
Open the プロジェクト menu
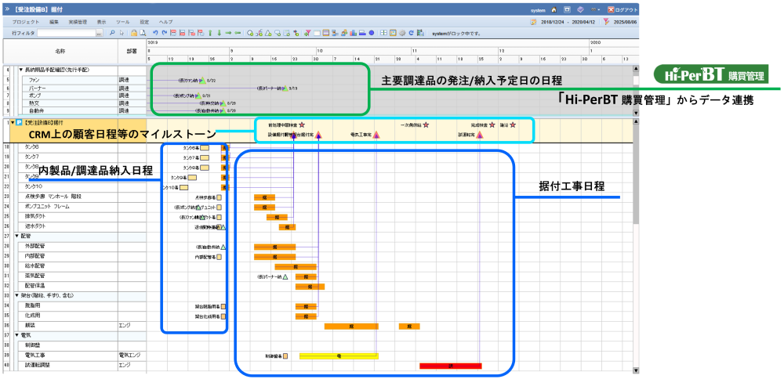(x=27, y=22)
